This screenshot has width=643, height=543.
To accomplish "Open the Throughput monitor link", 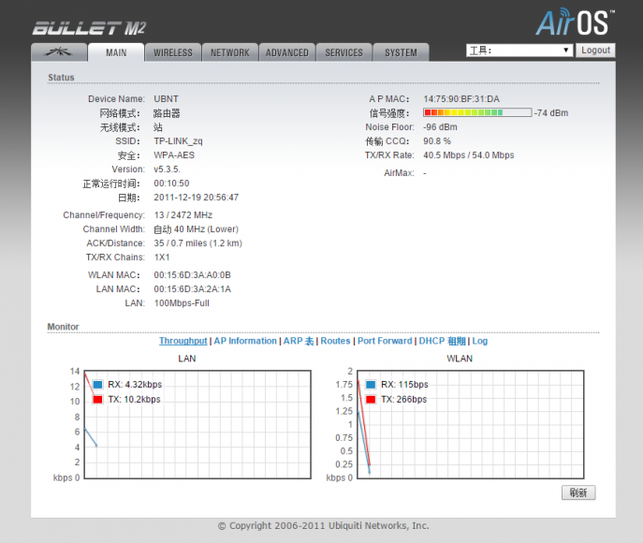I will tap(183, 341).
